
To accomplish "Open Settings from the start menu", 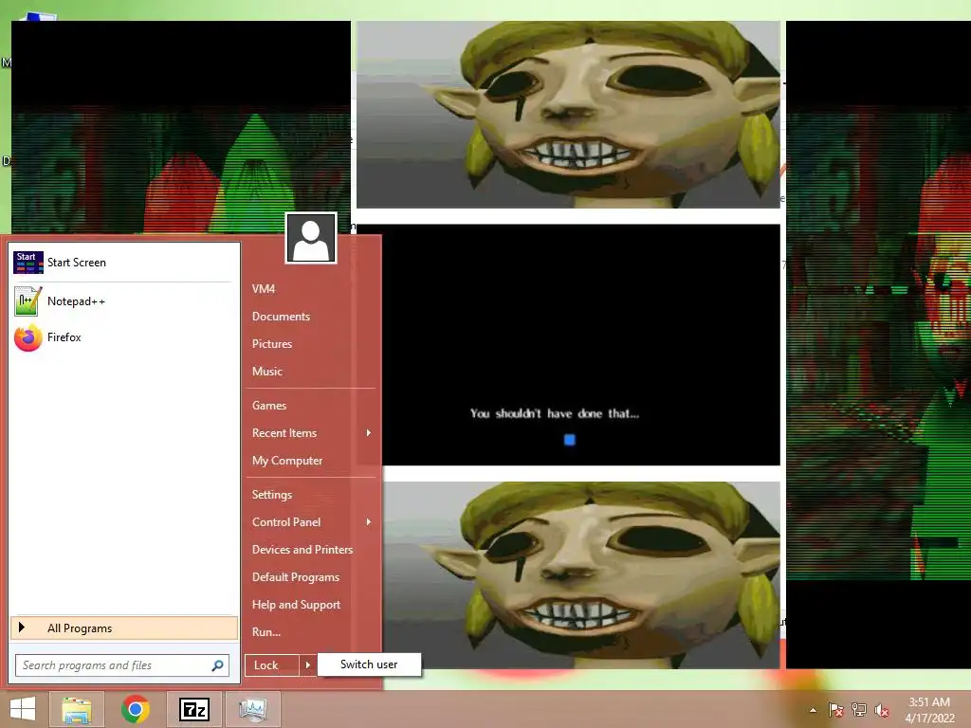I will pyautogui.click(x=272, y=495).
